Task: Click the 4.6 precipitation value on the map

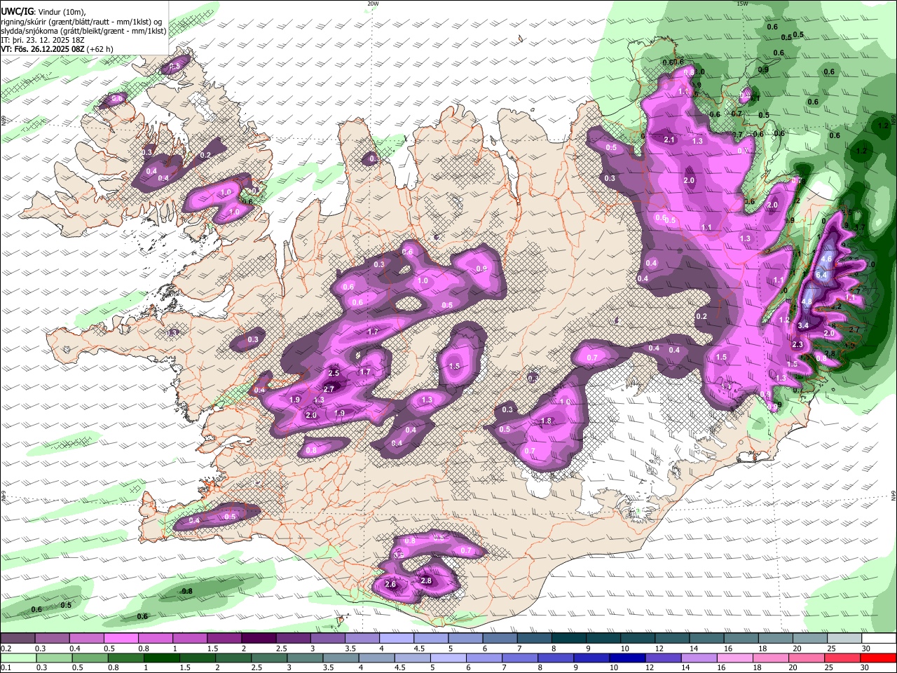Action: pyautogui.click(x=826, y=259)
